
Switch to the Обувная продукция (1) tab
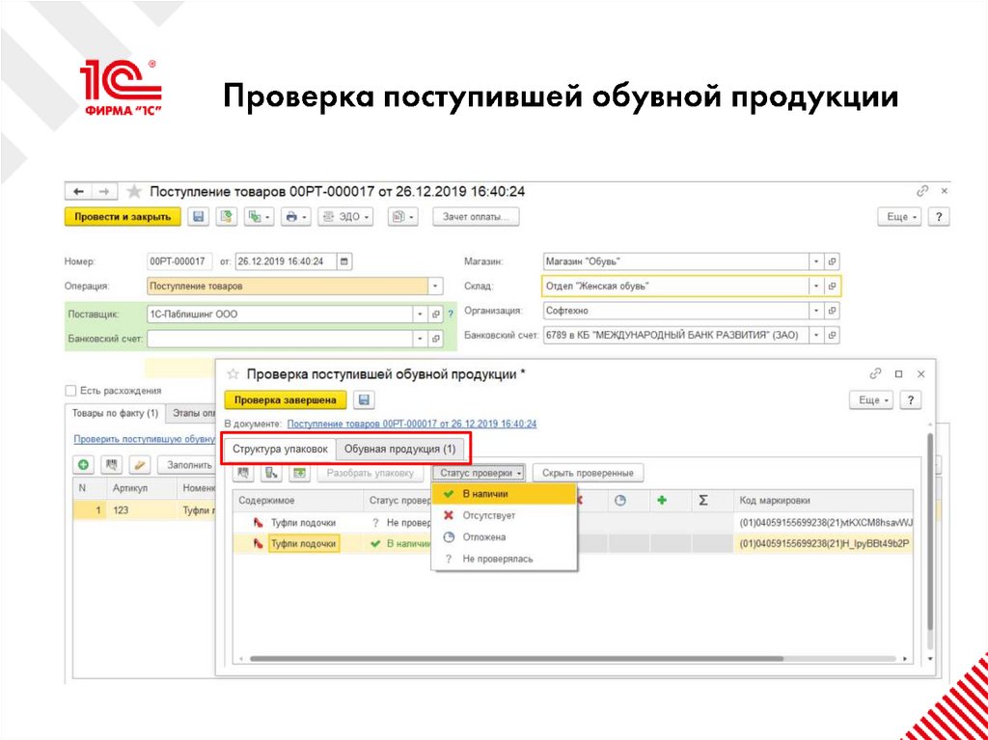[x=400, y=449]
